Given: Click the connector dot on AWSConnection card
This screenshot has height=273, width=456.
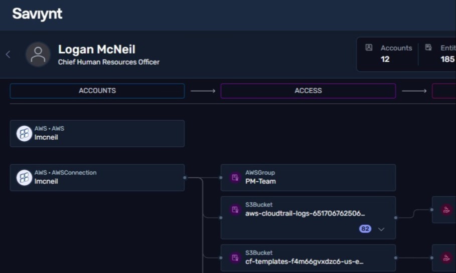Looking at the screenshot, I should coord(185,177).
